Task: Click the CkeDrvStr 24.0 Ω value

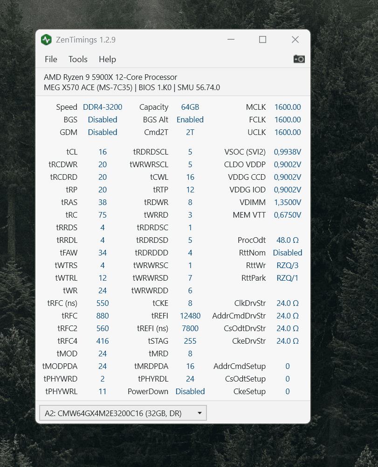Action: click(288, 341)
